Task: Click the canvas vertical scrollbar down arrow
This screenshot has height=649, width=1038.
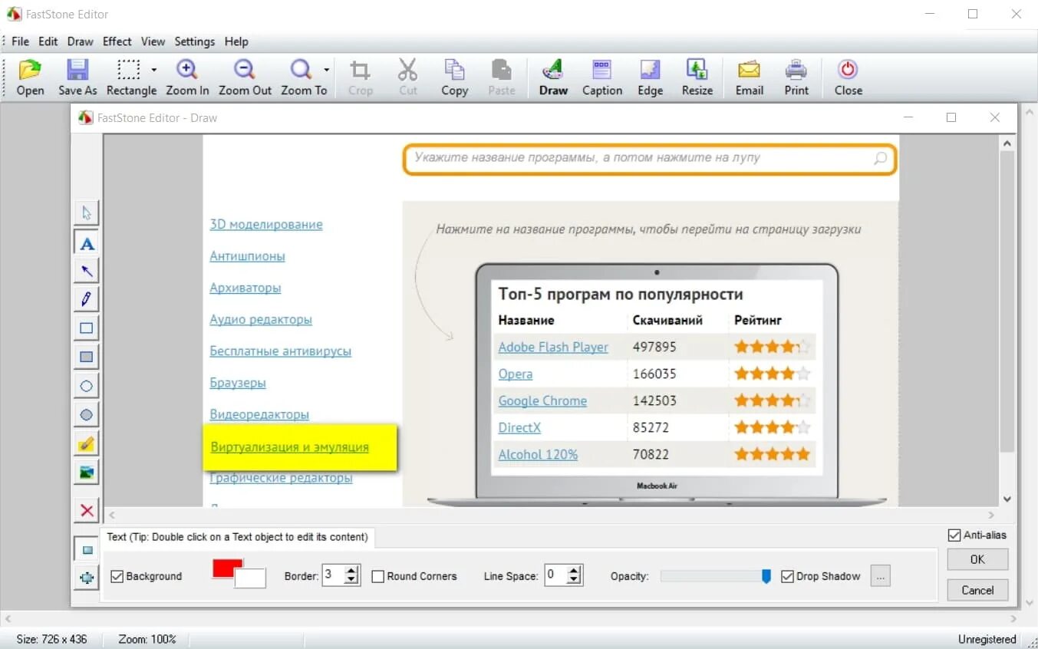Action: point(1007,499)
